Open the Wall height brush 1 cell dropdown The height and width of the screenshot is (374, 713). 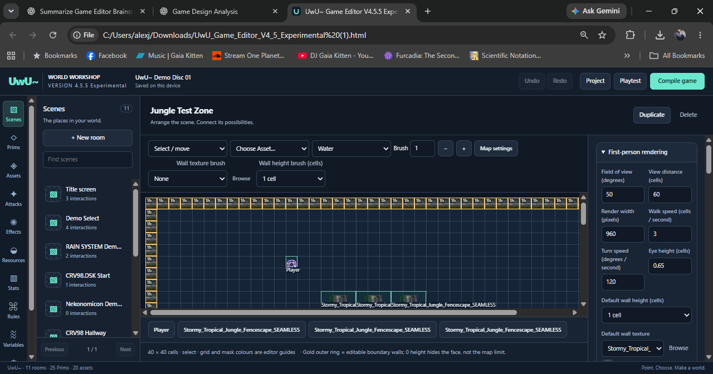pyautogui.click(x=291, y=179)
